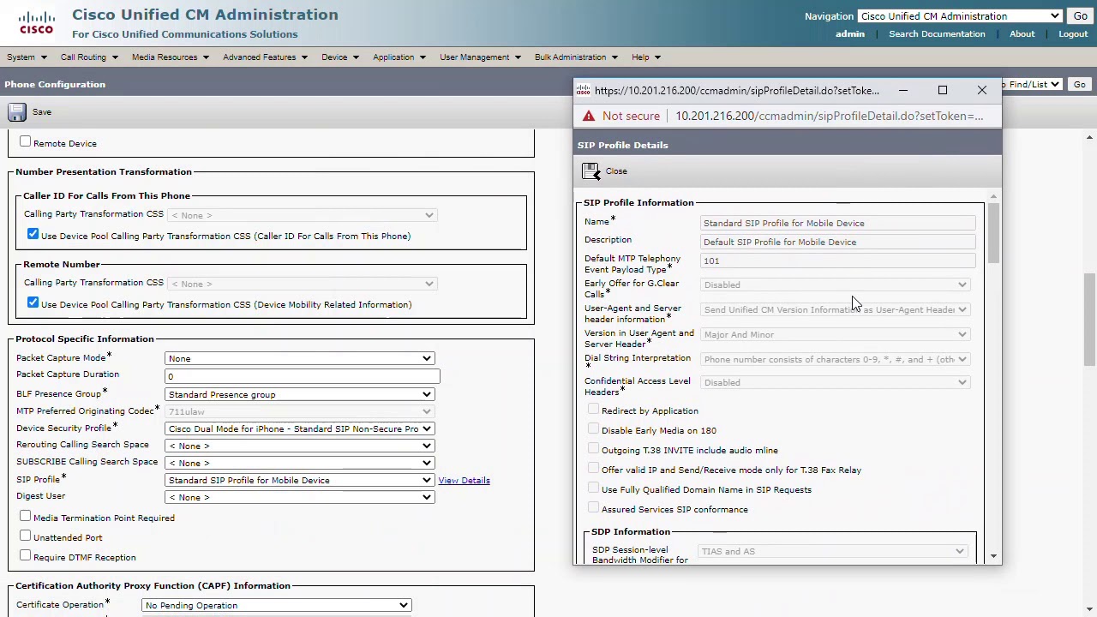The image size is (1097, 617).
Task: Click the Go button beside Navigation
Action: point(1081,16)
